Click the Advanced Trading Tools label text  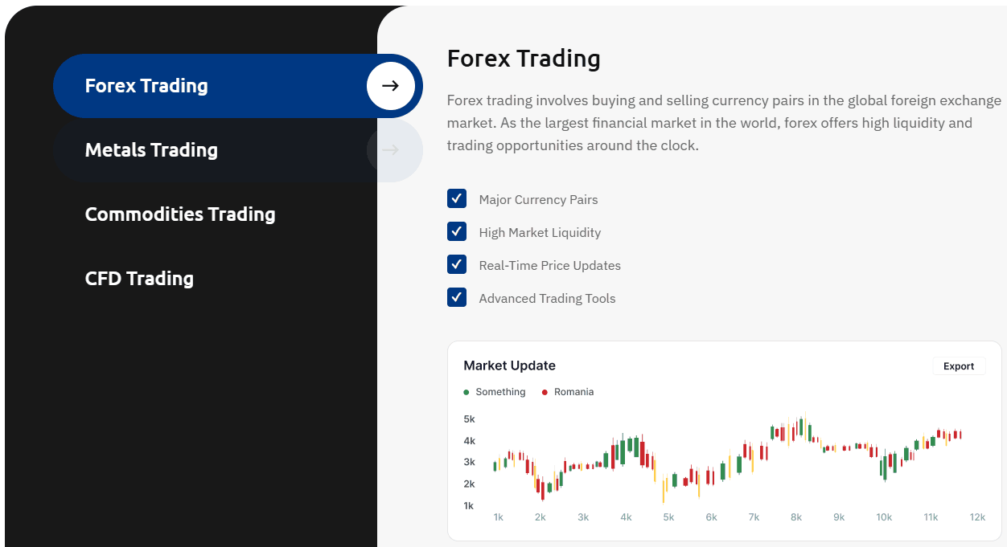pyautogui.click(x=547, y=299)
